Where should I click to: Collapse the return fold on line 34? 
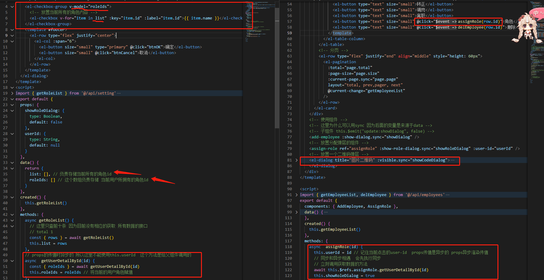pos(12,168)
